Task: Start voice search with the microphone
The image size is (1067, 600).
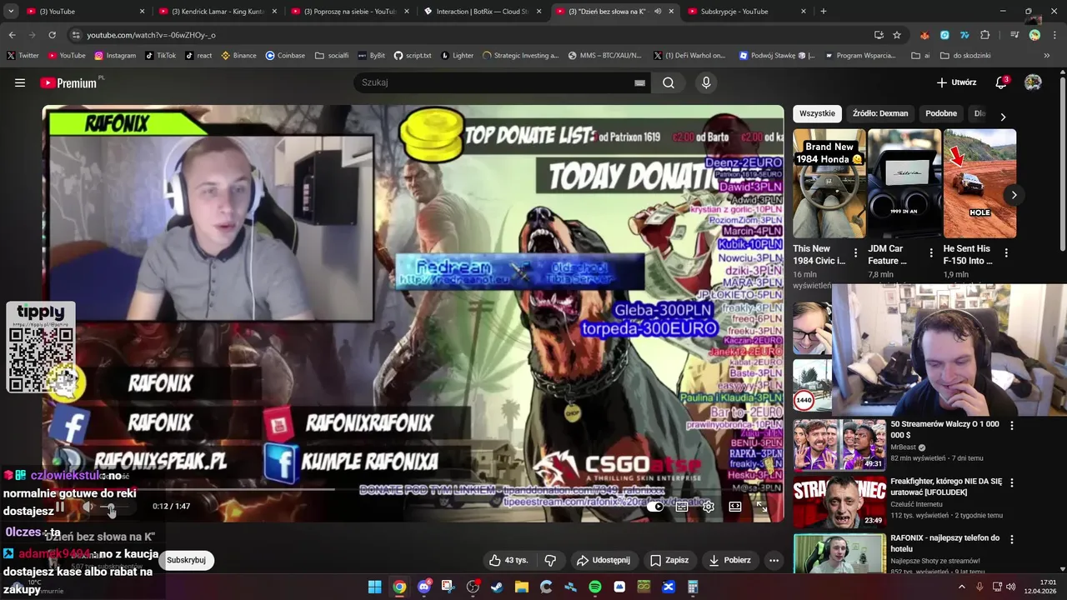Action: [706, 82]
